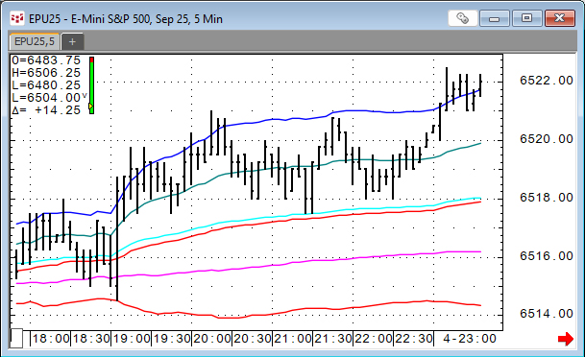Click the 22:30 time label

pos(414,339)
